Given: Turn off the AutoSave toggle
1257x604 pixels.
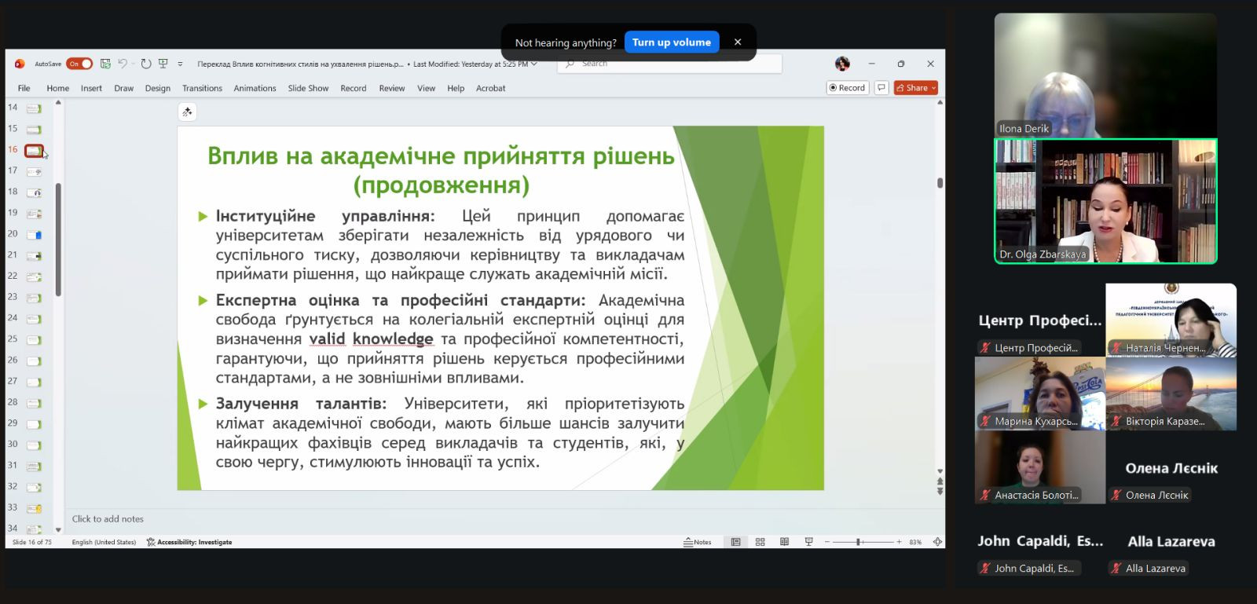Looking at the screenshot, I should 79,64.
